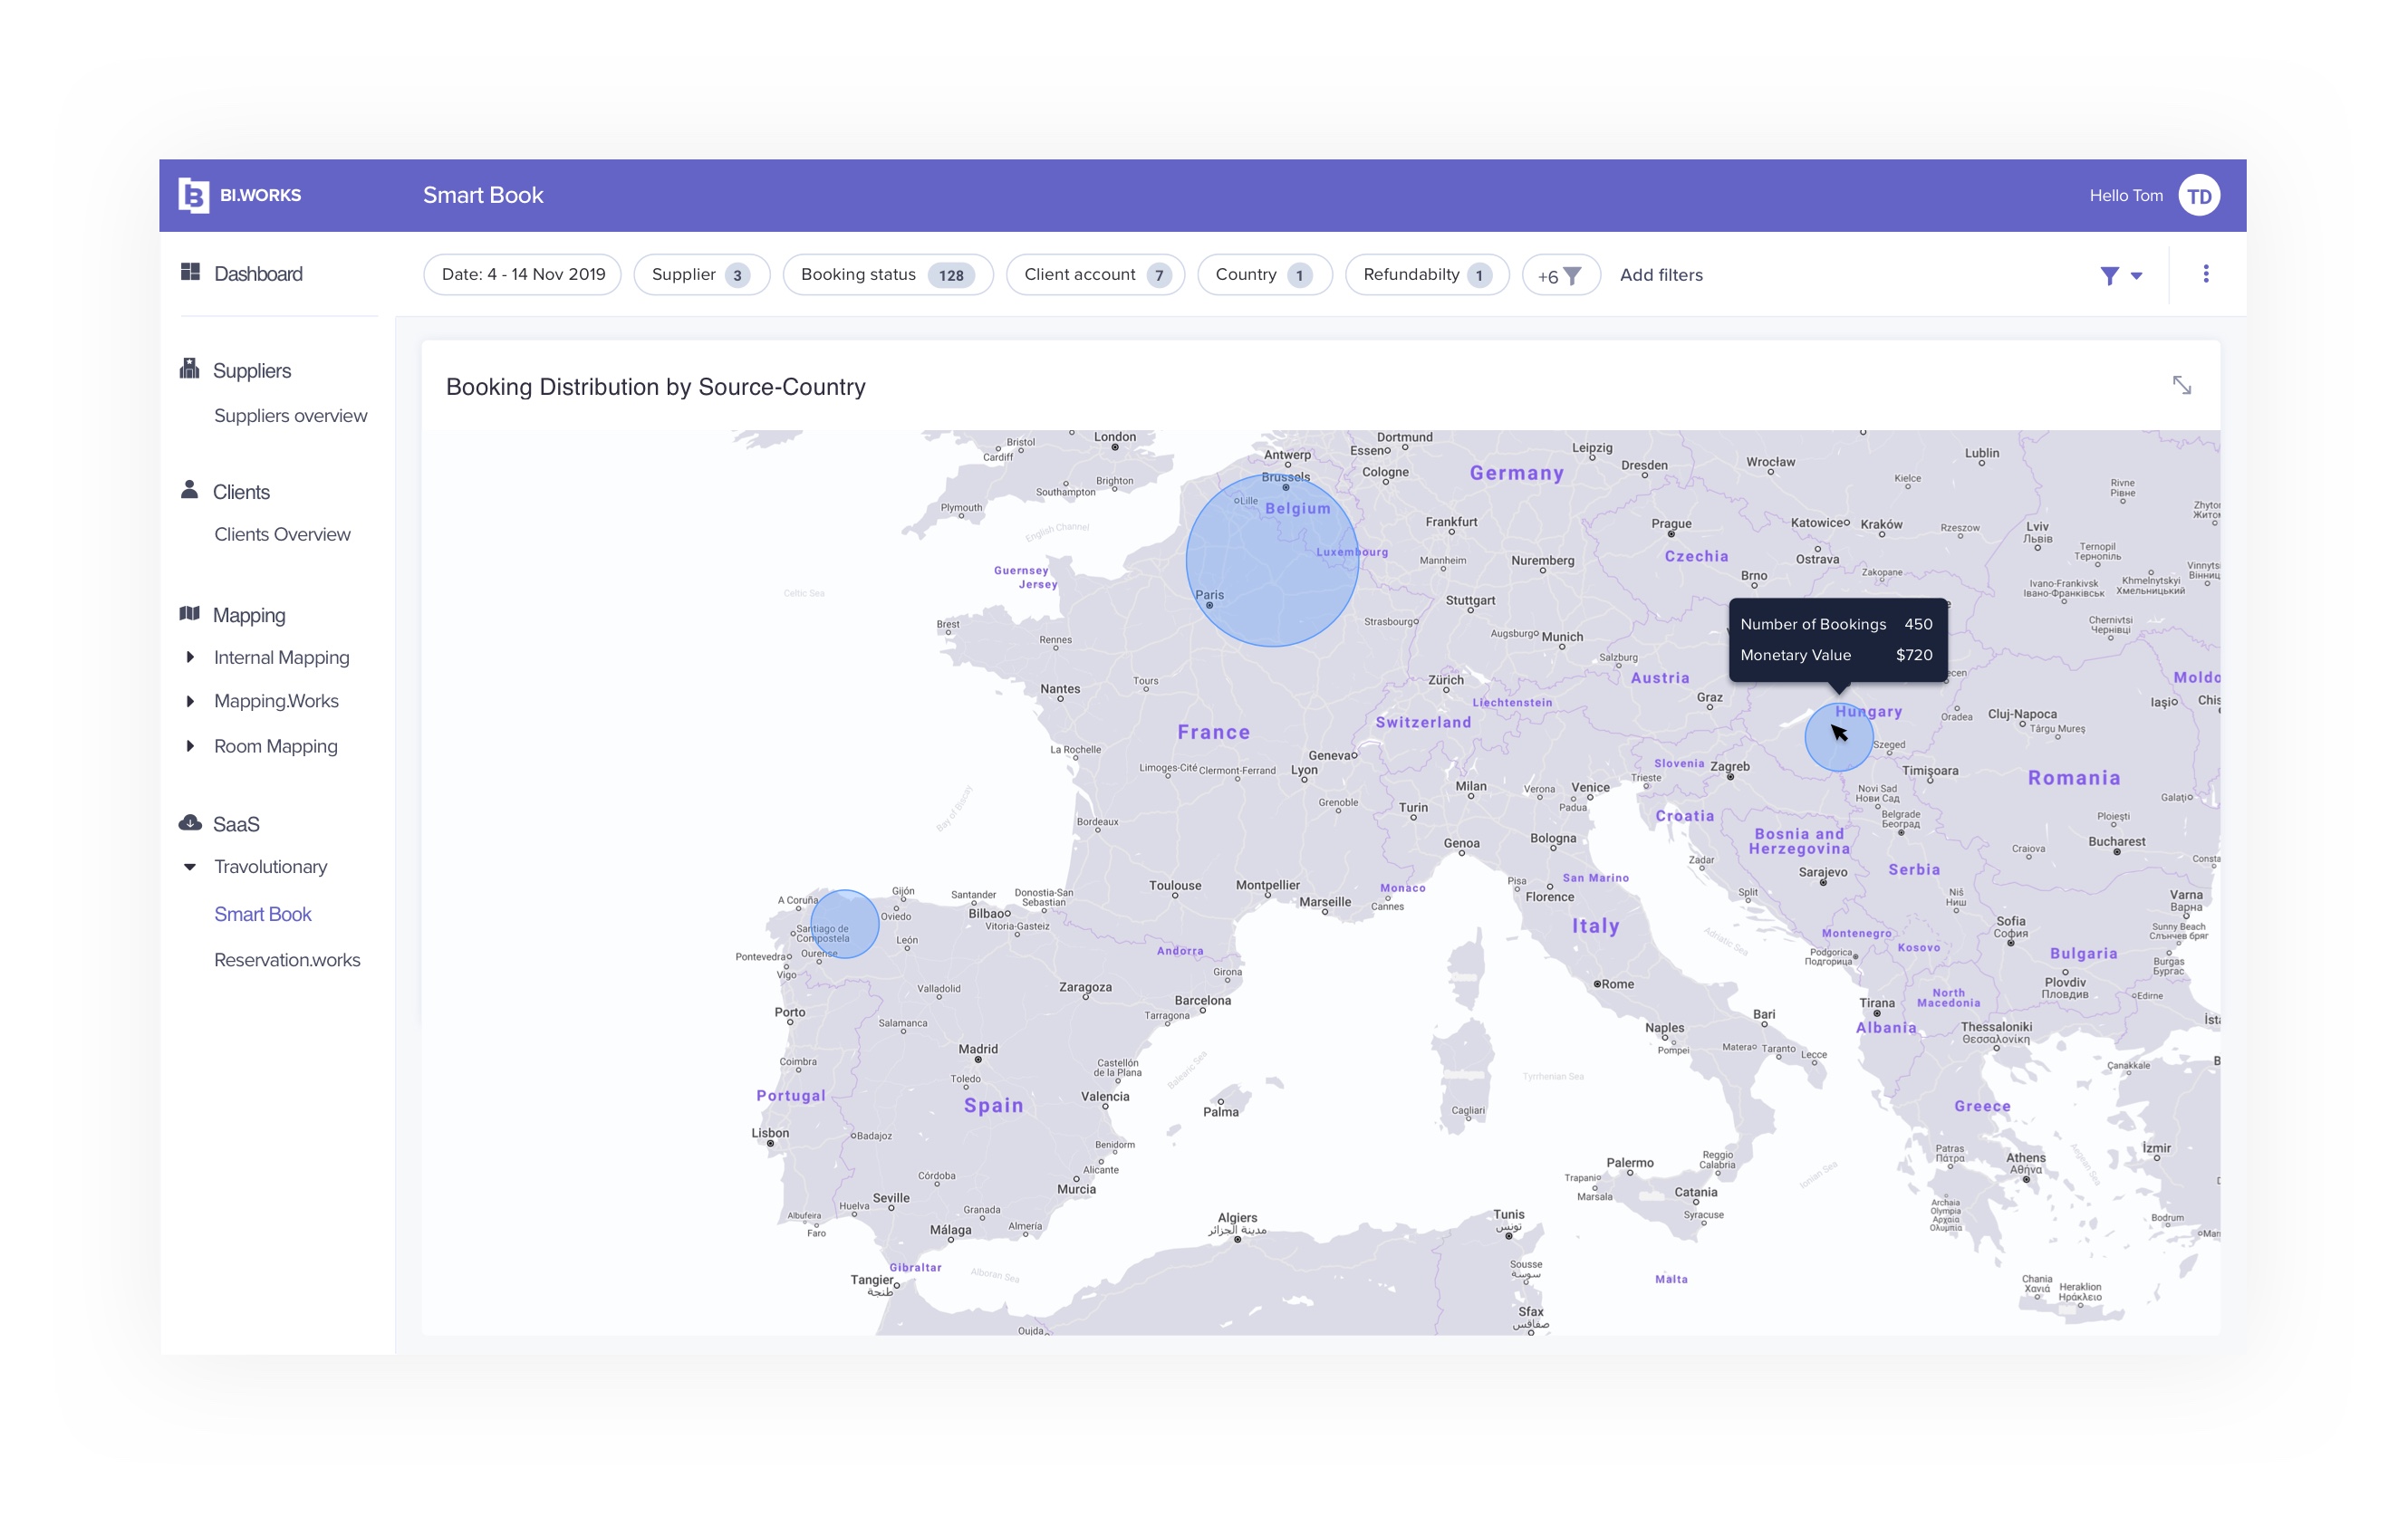This screenshot has width=2408, height=1516.
Task: Open the Date 4 - 14 Nov filter
Action: (x=523, y=274)
